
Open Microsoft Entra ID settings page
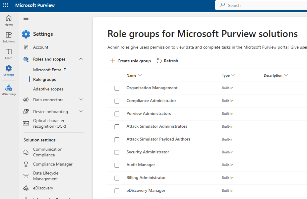click(50, 70)
